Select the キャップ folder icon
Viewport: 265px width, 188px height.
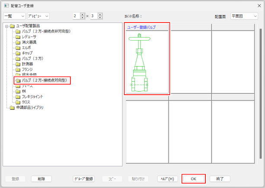pos(18,53)
